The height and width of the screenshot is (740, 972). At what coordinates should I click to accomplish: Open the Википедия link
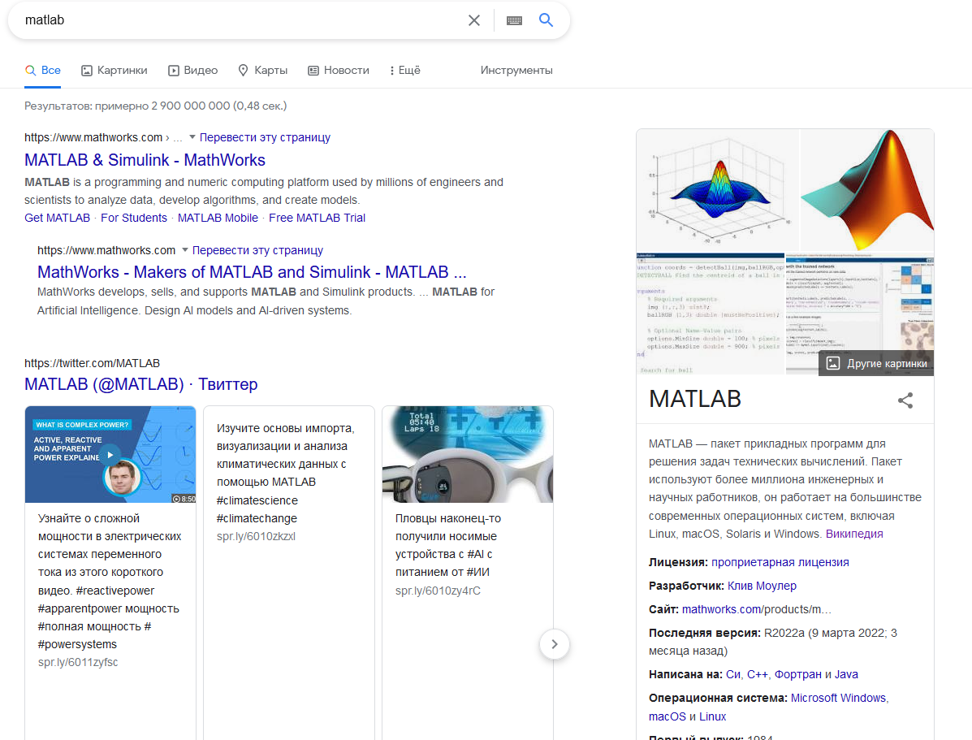(x=854, y=534)
